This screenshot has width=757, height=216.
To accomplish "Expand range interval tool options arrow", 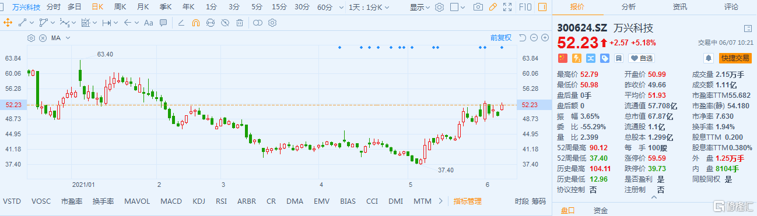I will (115, 23).
